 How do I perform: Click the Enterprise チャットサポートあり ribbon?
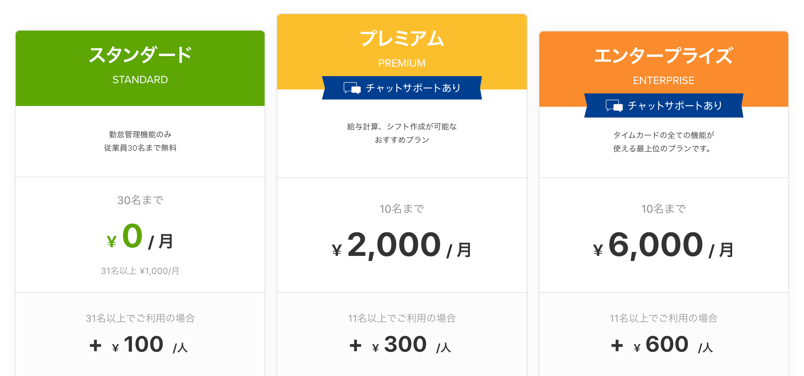coord(664,106)
